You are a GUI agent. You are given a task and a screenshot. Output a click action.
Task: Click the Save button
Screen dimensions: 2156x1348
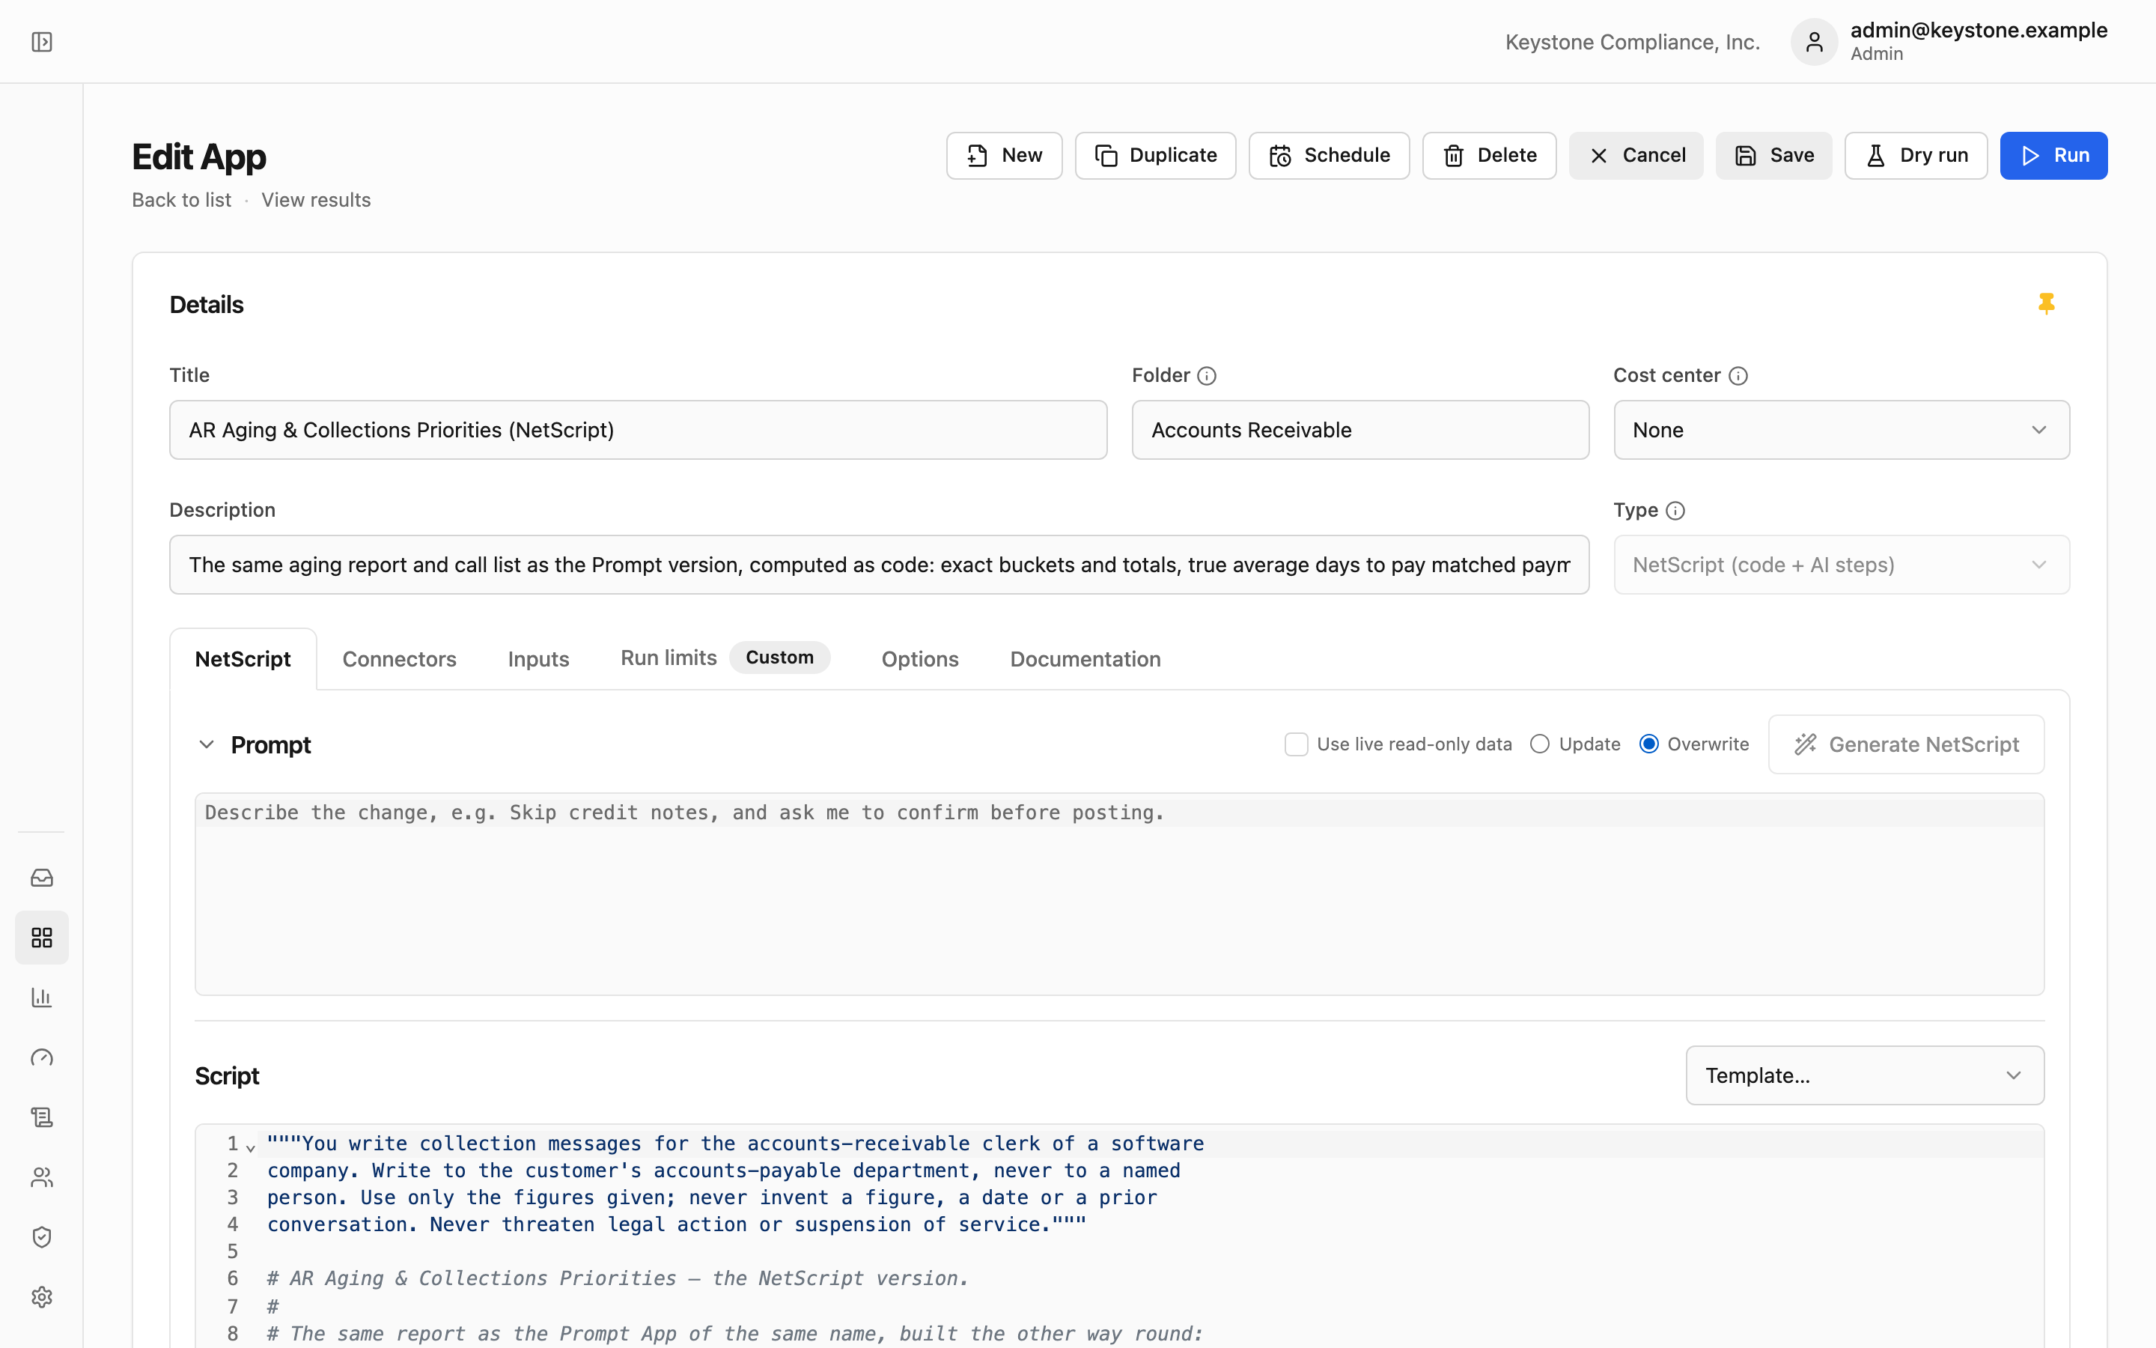pyautogui.click(x=1773, y=156)
